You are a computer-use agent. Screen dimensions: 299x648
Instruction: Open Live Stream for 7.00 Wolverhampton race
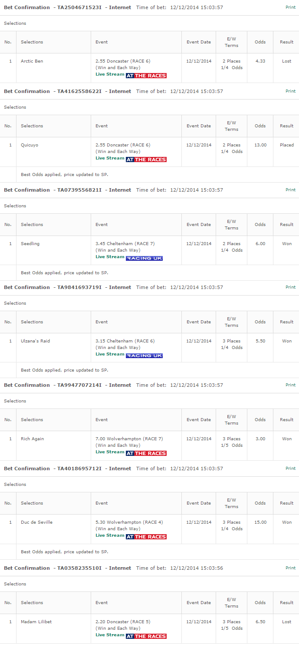click(x=110, y=452)
